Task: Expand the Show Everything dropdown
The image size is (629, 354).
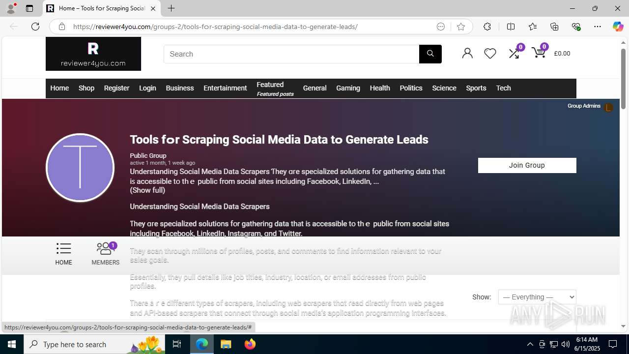Action: (537, 297)
